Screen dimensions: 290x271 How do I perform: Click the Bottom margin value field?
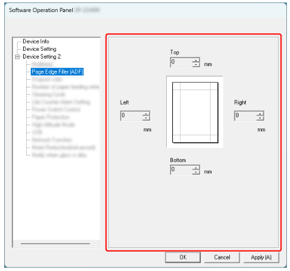point(181,170)
